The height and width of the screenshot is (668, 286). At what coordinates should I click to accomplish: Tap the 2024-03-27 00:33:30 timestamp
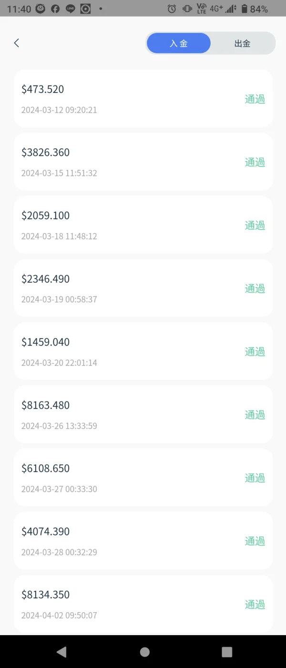click(59, 489)
